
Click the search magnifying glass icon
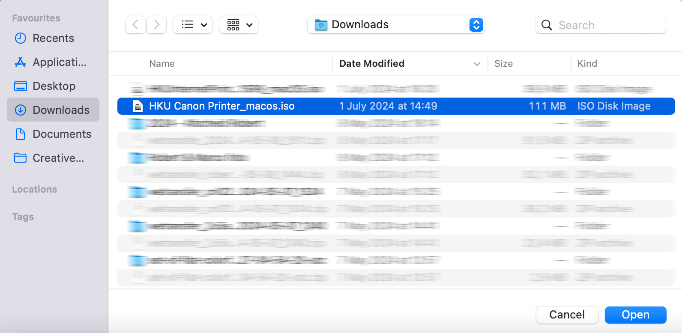[x=547, y=25]
